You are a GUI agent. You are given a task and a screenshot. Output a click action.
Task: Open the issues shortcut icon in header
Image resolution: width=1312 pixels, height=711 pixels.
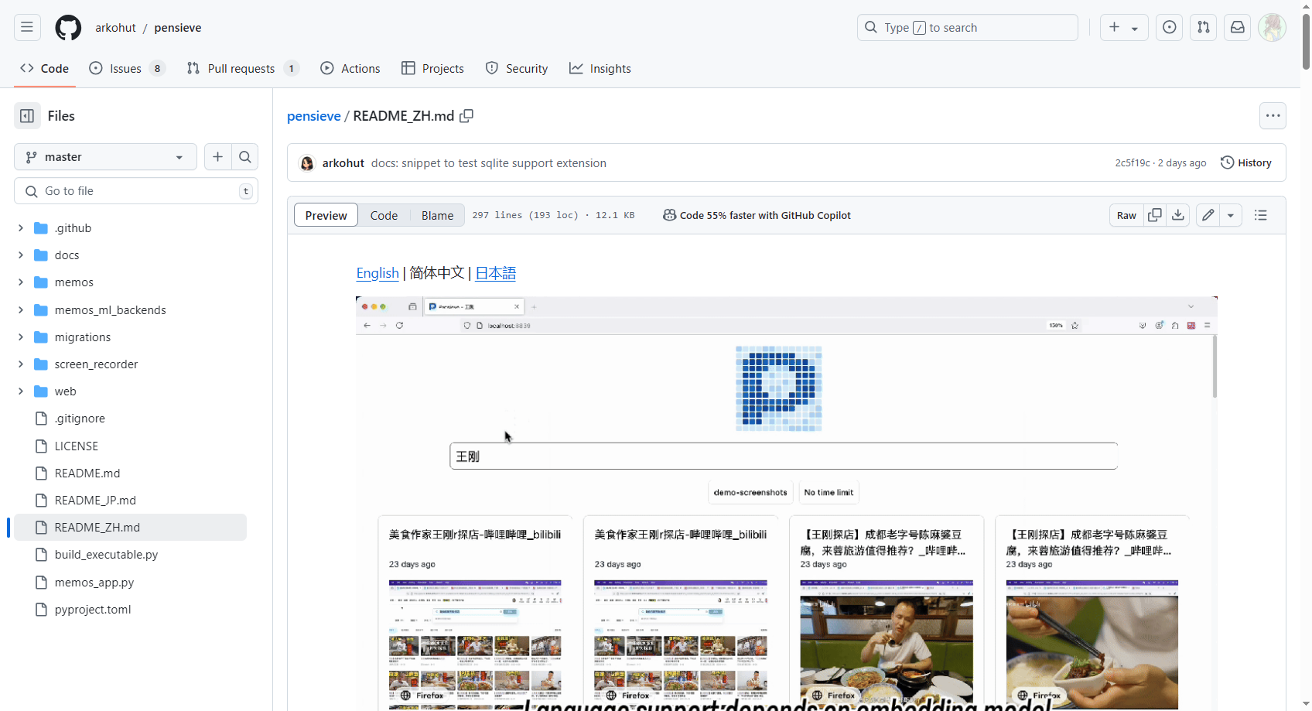[1169, 27]
